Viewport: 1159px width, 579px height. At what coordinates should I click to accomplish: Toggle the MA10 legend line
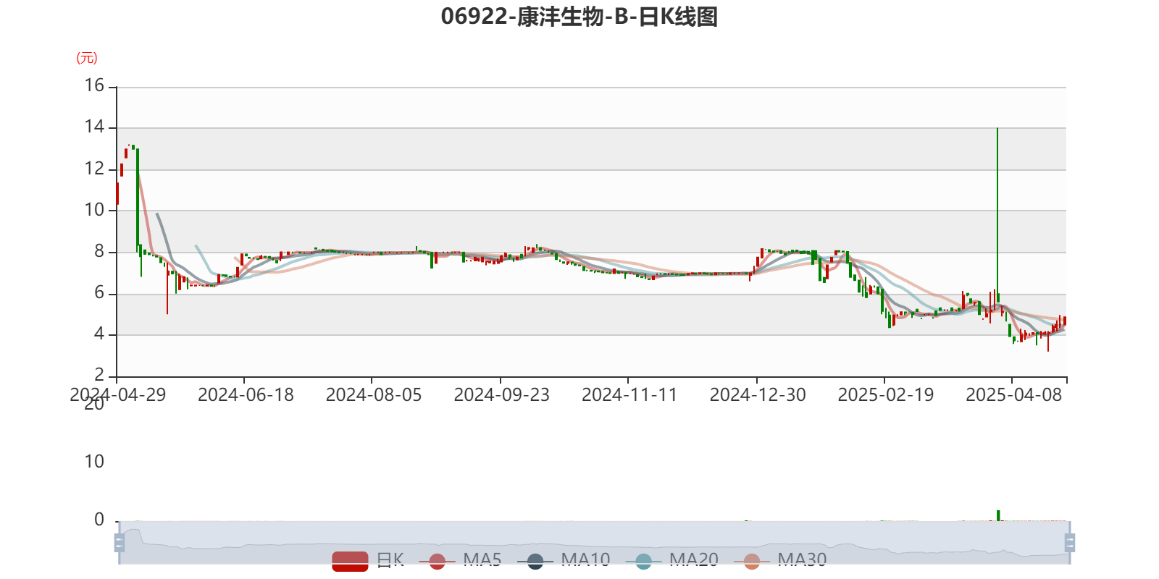point(564,560)
